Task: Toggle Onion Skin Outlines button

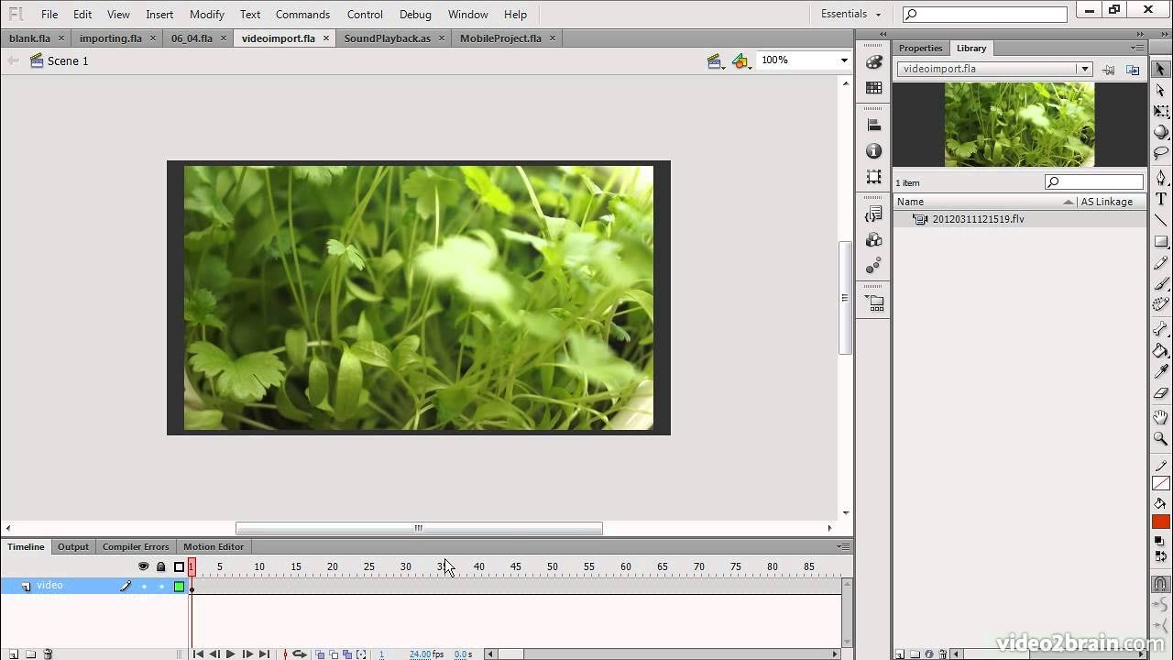Action: tap(334, 654)
